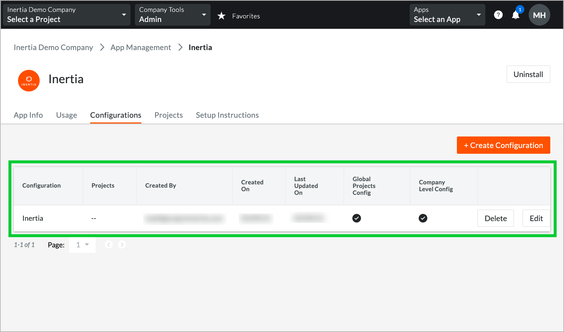Click the Favorites label in top bar
Viewport: 564px width, 332px height.
coord(246,16)
